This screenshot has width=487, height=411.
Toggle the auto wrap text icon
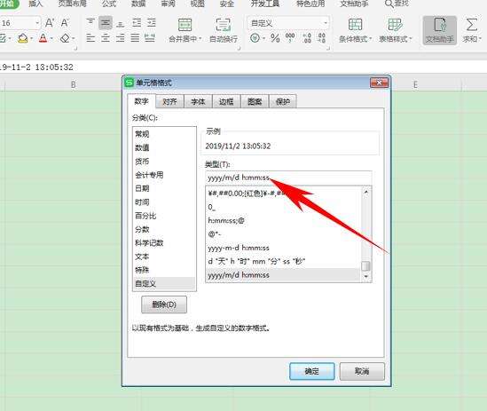[x=223, y=25]
